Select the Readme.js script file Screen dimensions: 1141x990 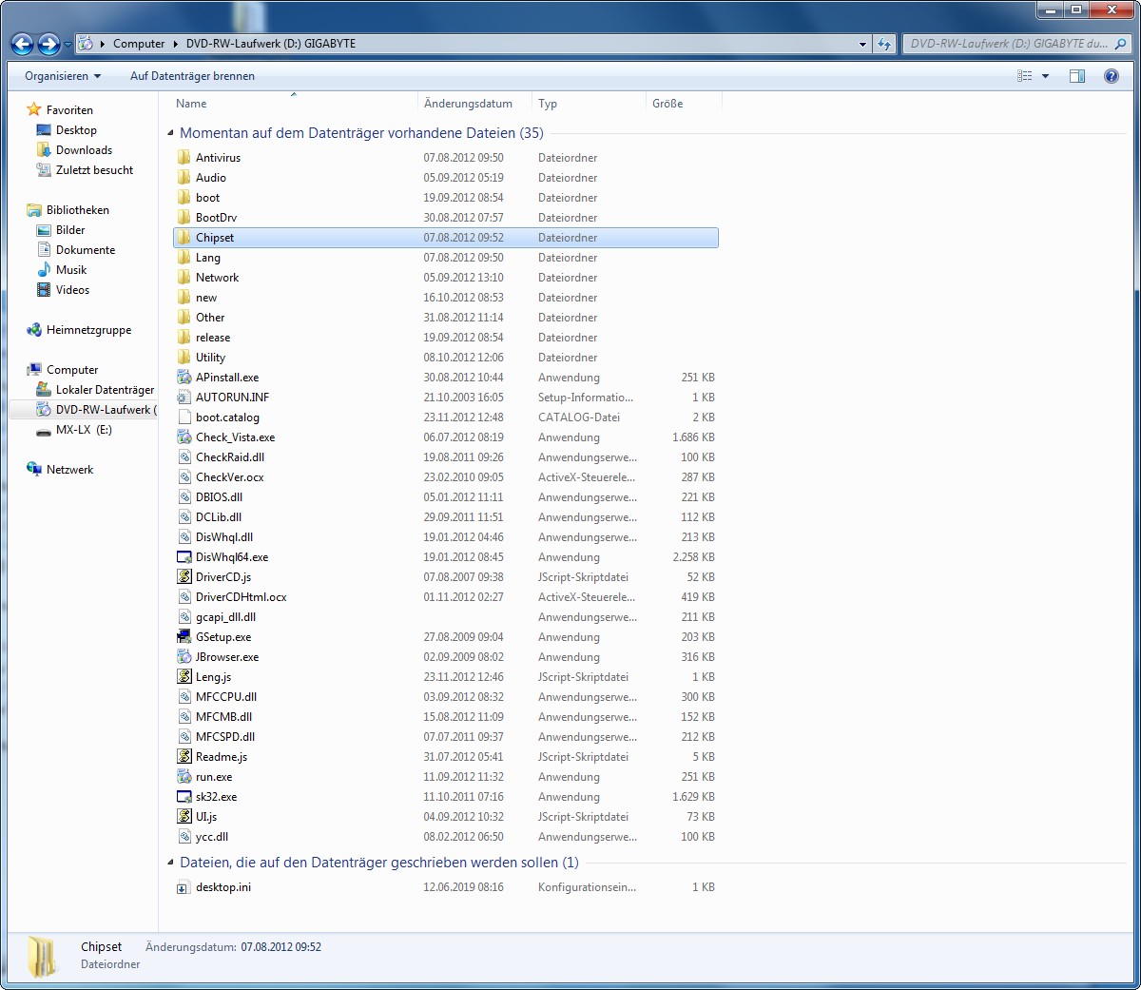coord(221,757)
